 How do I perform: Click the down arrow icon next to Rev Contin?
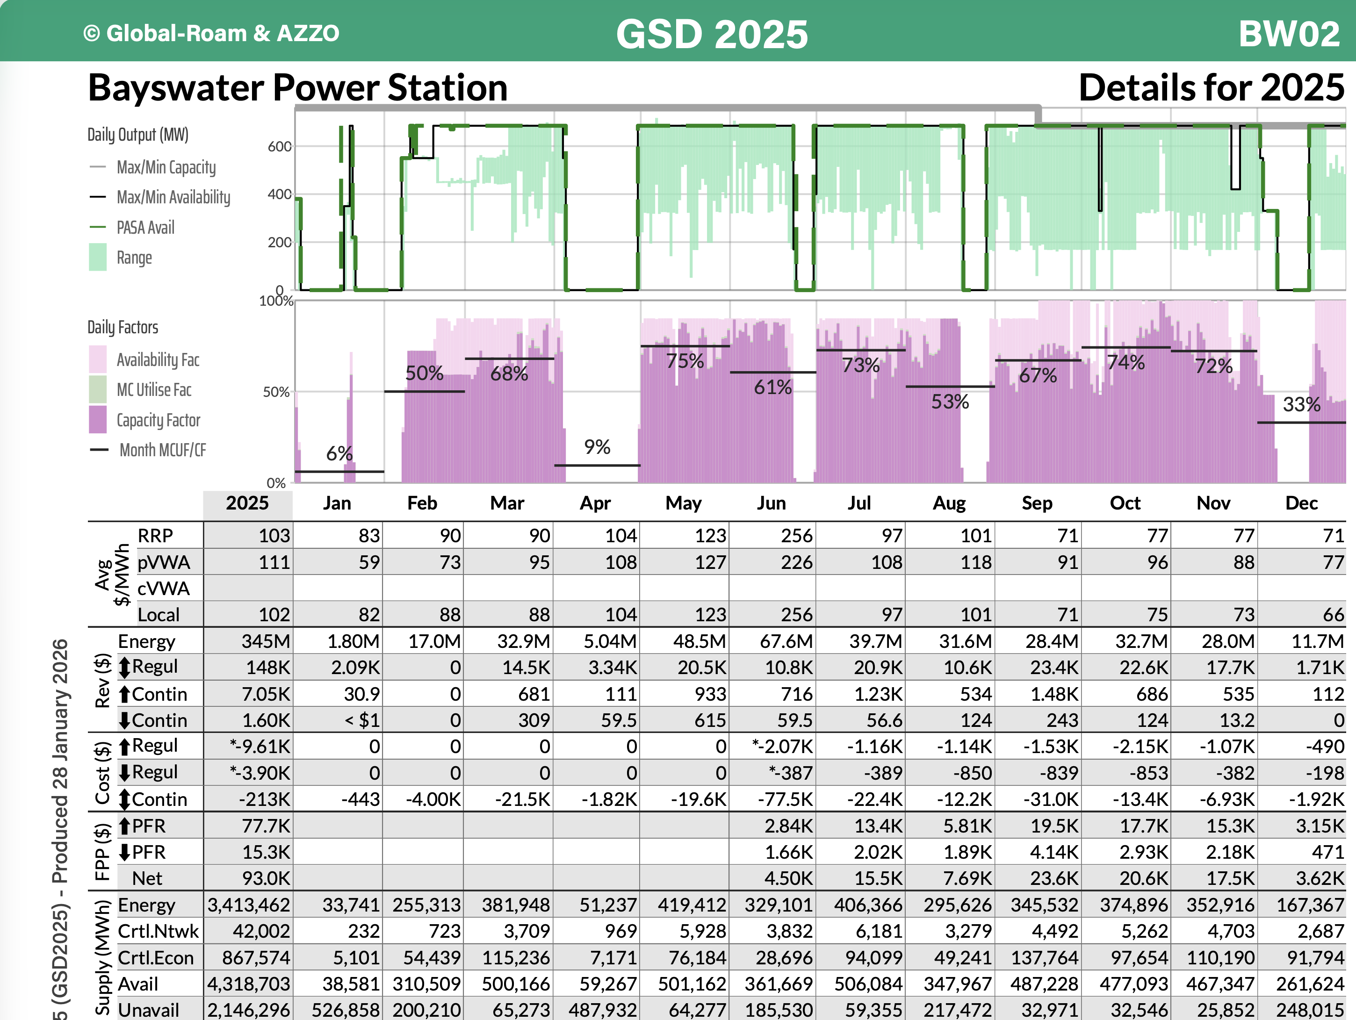click(124, 720)
